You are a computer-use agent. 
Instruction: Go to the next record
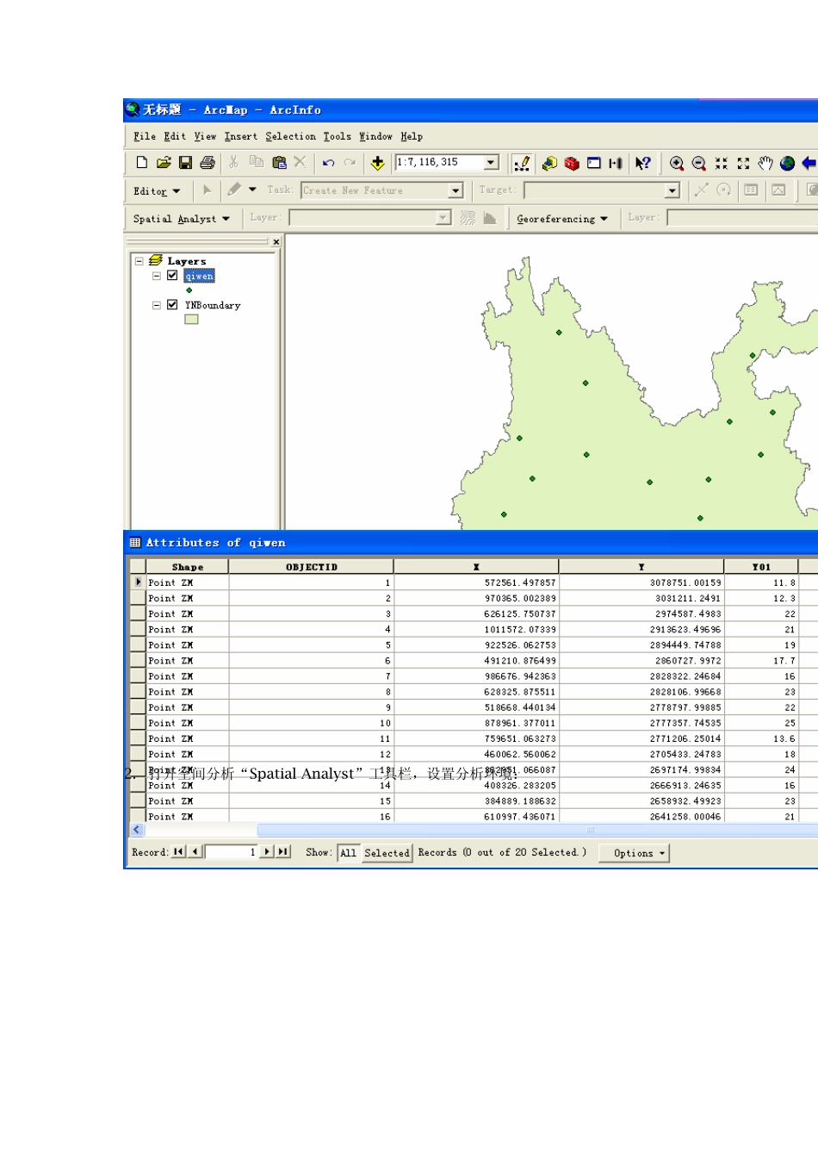(267, 852)
